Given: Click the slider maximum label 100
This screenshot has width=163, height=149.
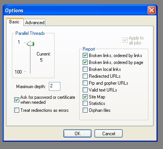Looking at the screenshot, I should (x=18, y=72).
